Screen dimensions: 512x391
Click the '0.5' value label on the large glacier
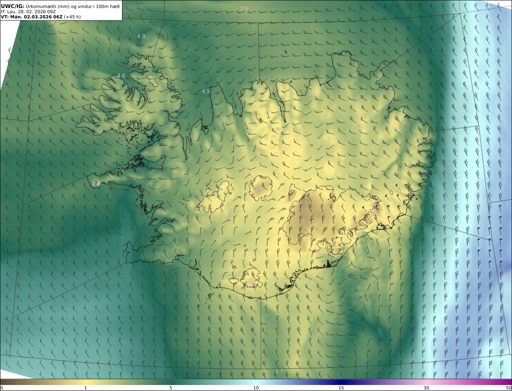click(x=304, y=203)
